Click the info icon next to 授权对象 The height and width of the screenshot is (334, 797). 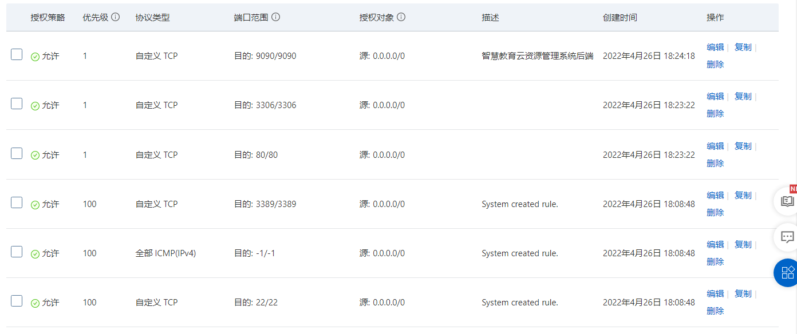pos(401,17)
